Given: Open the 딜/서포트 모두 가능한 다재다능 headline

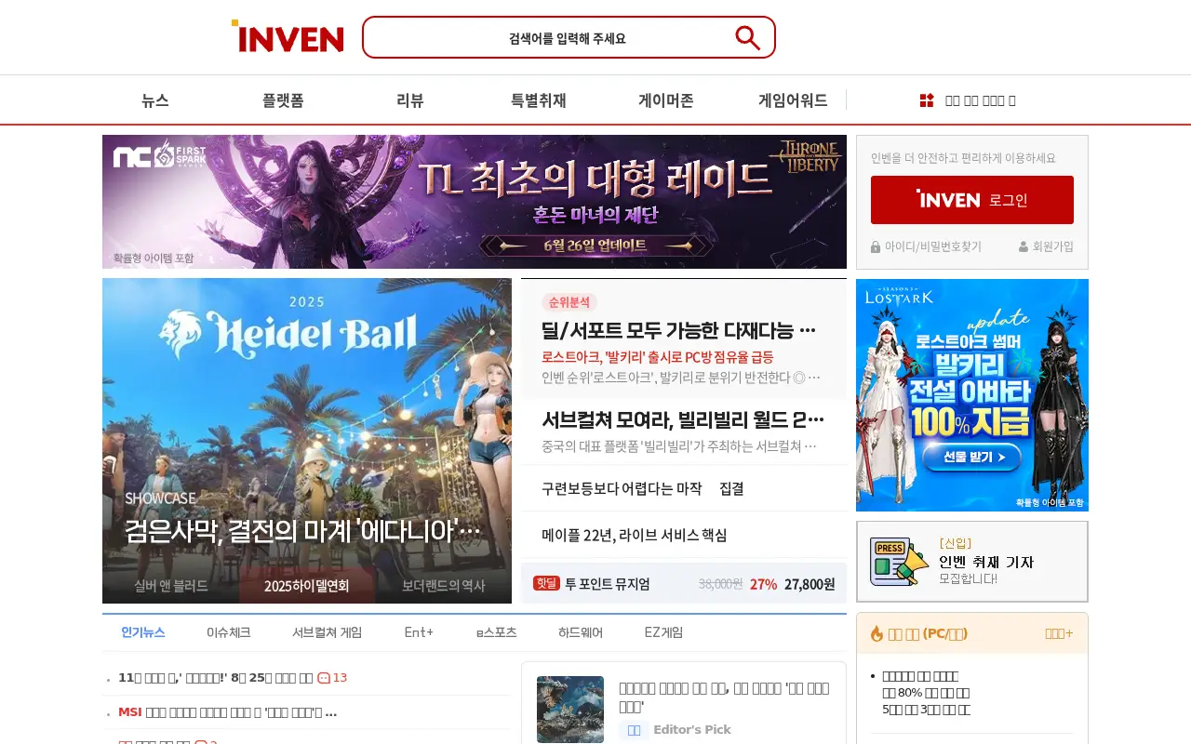Looking at the screenshot, I should point(679,330).
